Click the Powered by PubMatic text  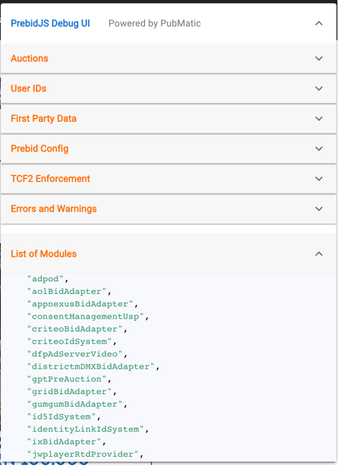(x=154, y=23)
